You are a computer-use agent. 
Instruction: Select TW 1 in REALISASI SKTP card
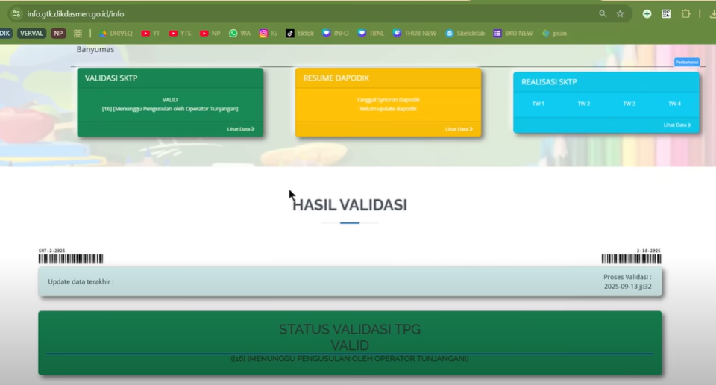538,104
